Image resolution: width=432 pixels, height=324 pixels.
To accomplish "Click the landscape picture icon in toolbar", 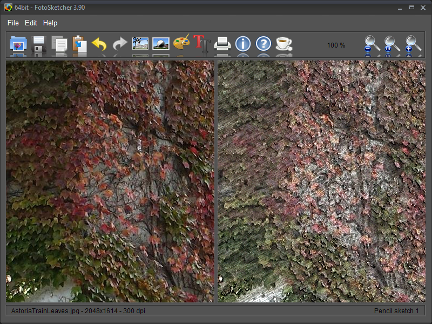I will coord(161,43).
